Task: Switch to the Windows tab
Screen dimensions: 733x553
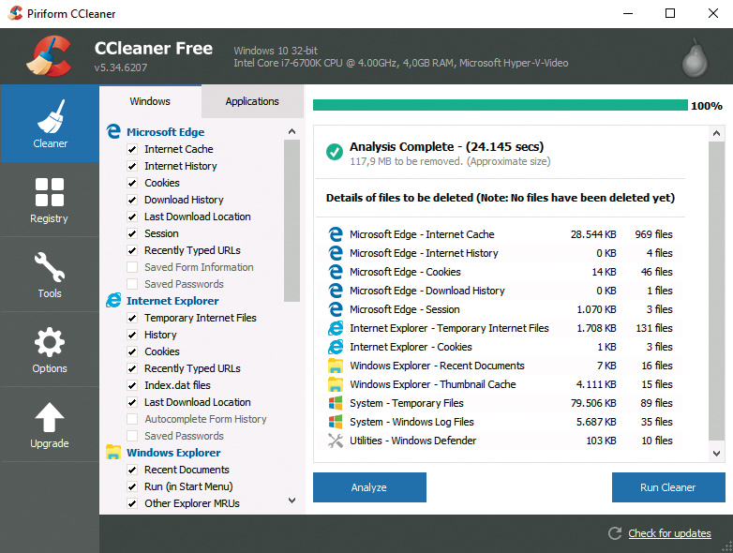Action: (x=150, y=101)
